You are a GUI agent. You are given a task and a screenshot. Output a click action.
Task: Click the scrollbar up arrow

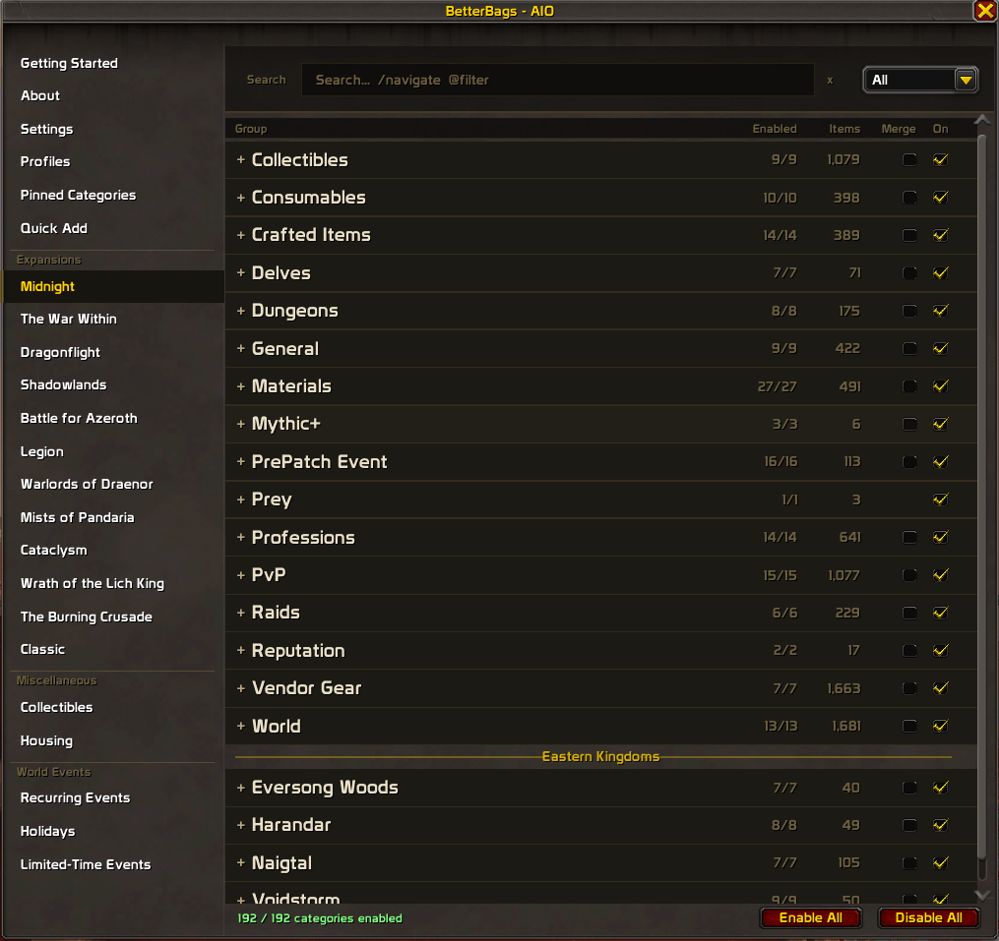point(982,120)
